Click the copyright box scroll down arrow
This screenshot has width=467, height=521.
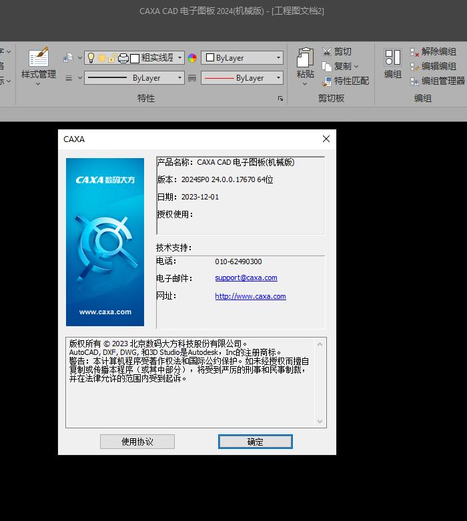320,422
